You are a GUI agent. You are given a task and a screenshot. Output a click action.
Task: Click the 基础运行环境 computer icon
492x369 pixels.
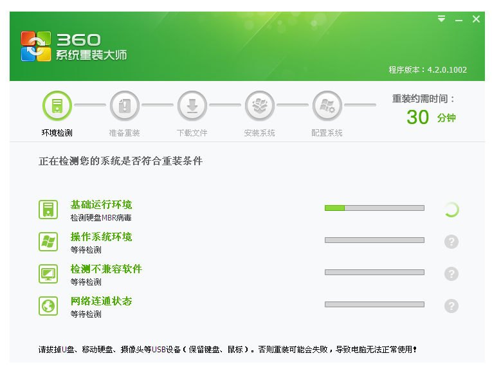click(48, 210)
